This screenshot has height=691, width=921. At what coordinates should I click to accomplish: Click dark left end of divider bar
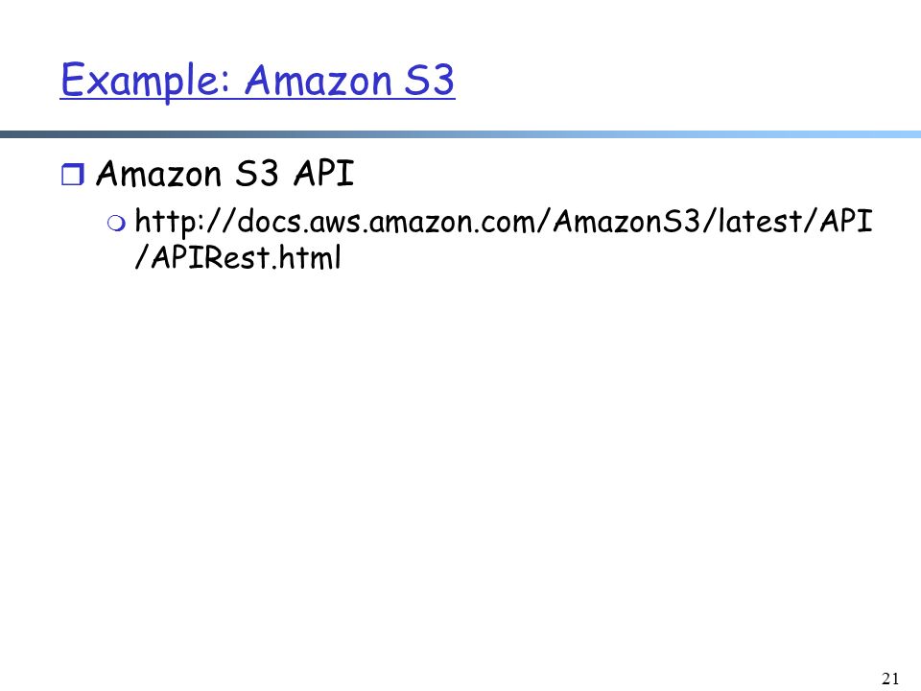click(23, 134)
